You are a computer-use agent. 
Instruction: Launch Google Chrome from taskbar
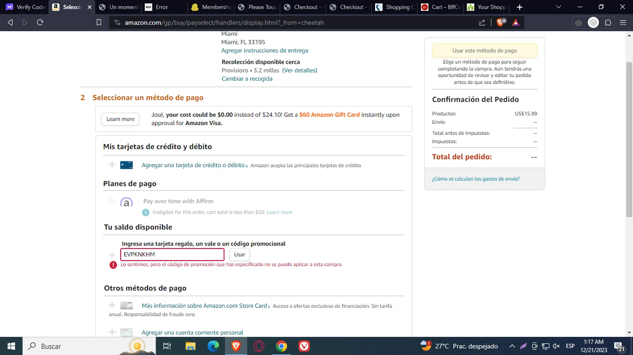281,346
